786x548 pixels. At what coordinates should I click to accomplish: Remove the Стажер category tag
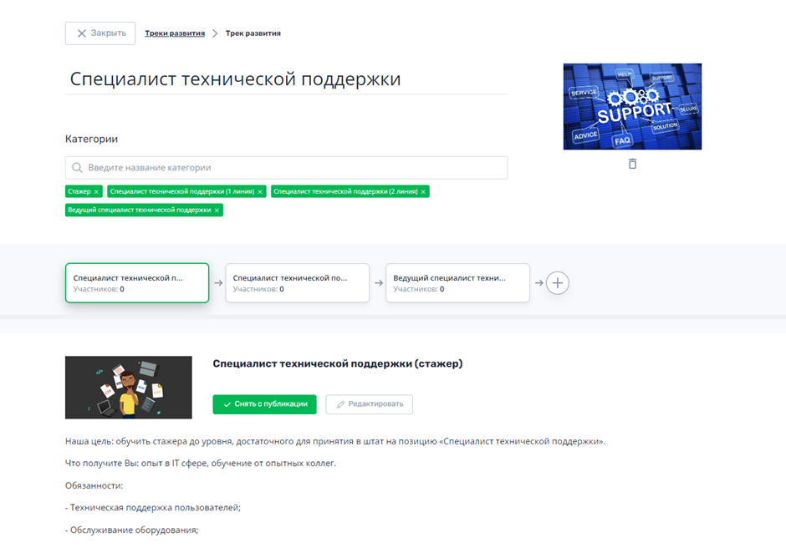pos(96,192)
